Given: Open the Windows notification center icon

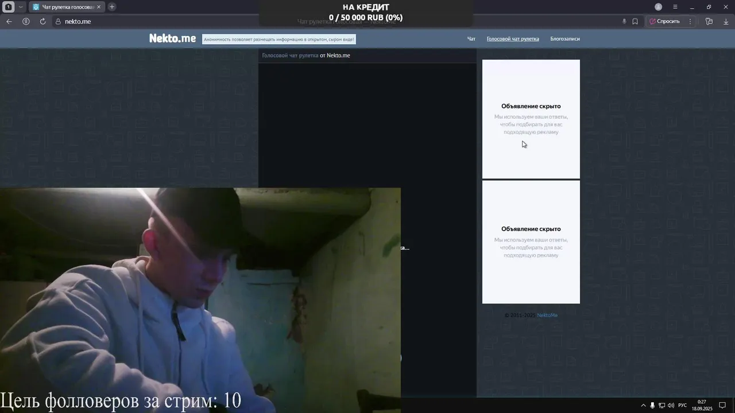Looking at the screenshot, I should (x=723, y=406).
